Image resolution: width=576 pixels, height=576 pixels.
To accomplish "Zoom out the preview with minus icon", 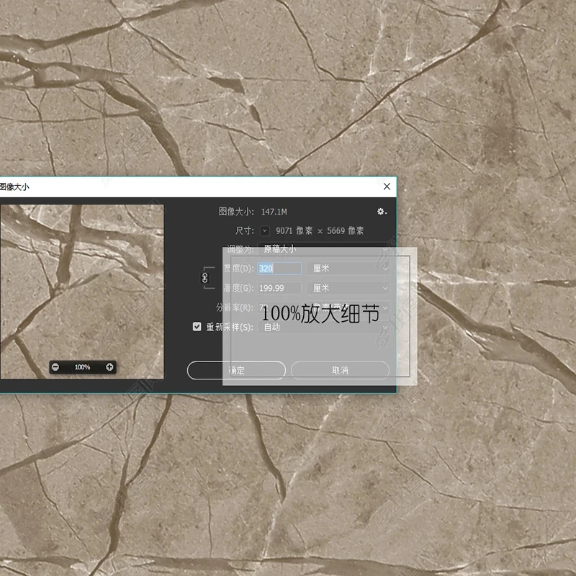I will click(x=55, y=367).
